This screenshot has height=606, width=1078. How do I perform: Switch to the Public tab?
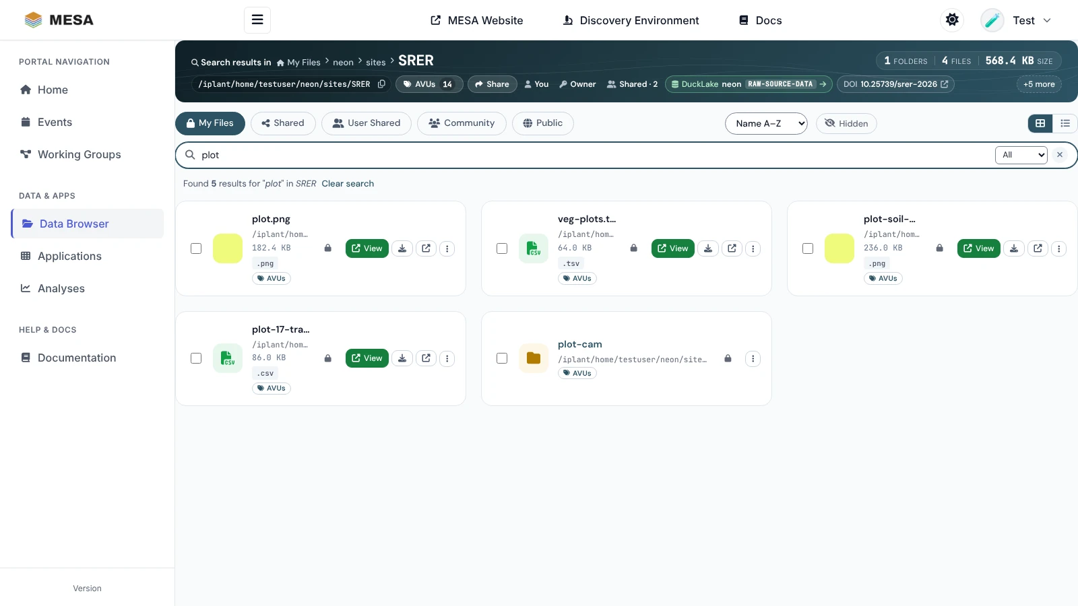click(543, 123)
